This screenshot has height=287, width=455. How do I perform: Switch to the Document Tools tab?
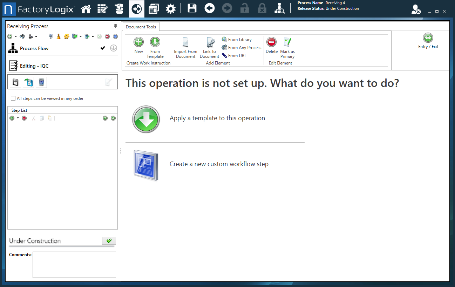141,26
